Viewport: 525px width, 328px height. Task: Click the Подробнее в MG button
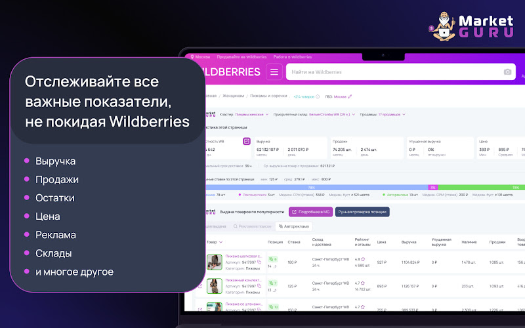tap(310, 212)
